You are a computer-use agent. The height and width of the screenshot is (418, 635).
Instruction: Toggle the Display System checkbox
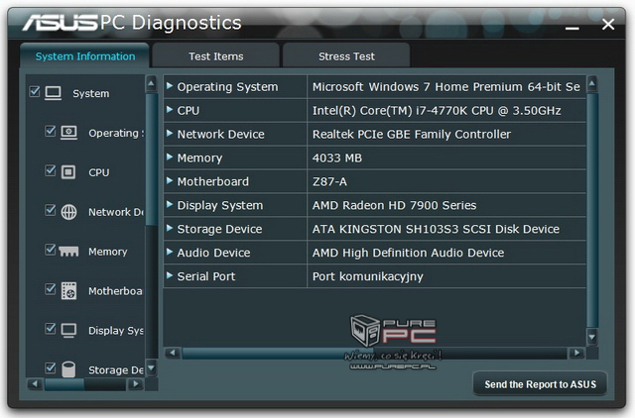pos(51,328)
